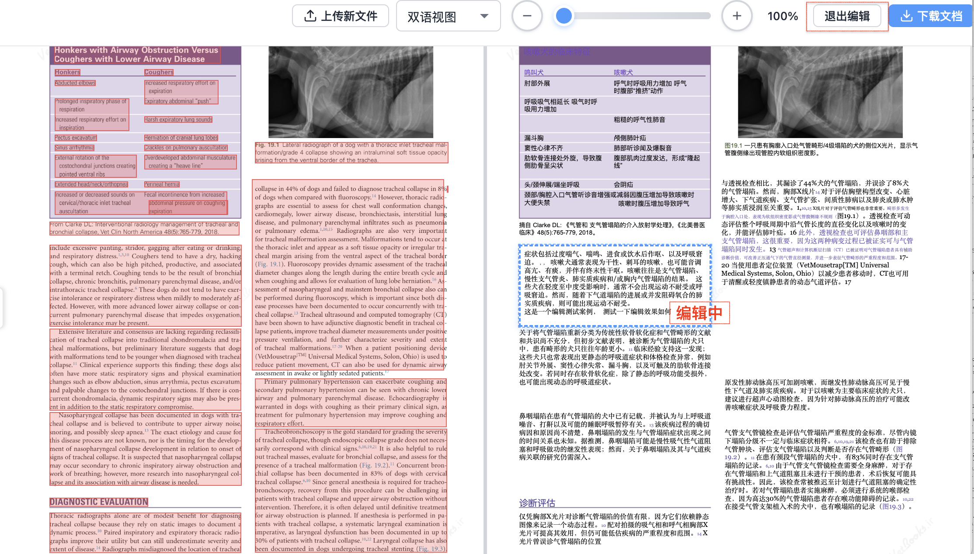Click the 图19.1 Chinese caption
This screenshot has width=974, height=554.
[x=821, y=149]
